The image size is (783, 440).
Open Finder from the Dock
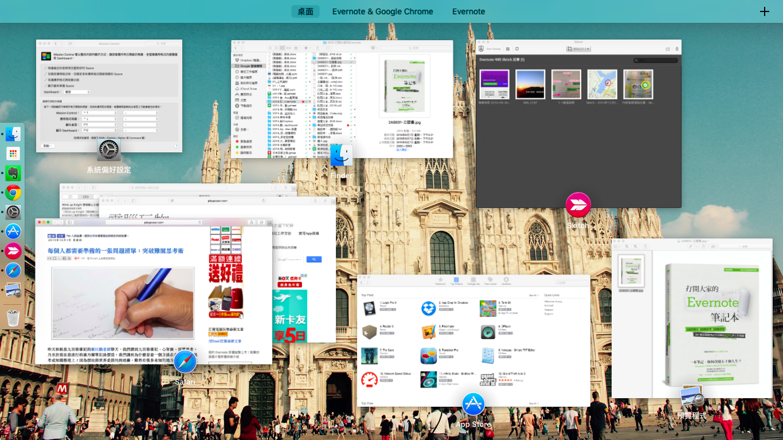tap(13, 135)
